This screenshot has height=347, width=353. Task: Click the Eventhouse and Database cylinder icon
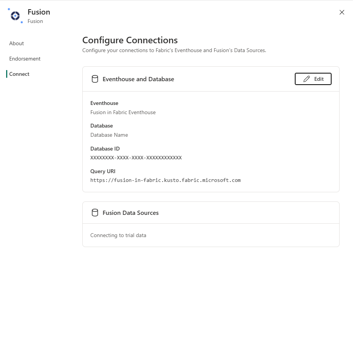[95, 79]
